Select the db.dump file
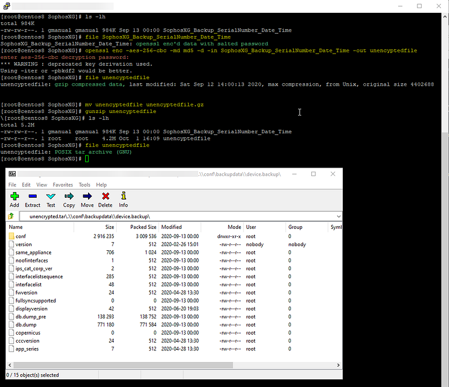449x387 pixels. coord(26,325)
